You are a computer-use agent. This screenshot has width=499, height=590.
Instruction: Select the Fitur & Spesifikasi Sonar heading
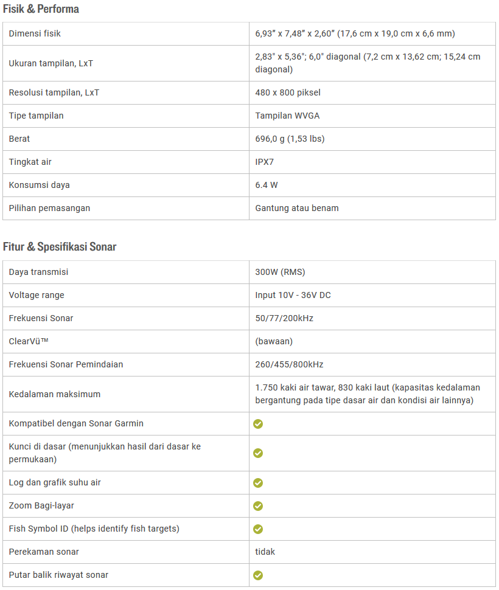pos(60,247)
